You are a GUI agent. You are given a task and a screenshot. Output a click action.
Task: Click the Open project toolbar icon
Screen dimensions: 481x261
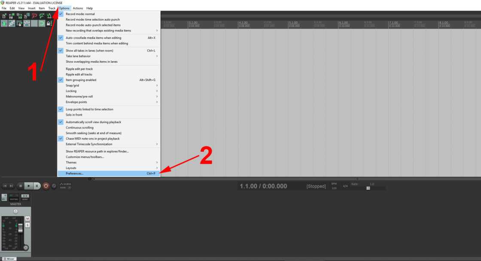(12, 16)
